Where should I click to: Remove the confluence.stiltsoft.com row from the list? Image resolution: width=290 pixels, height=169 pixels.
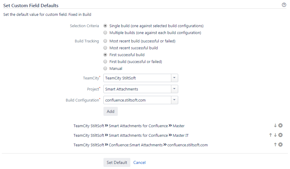[280, 145]
